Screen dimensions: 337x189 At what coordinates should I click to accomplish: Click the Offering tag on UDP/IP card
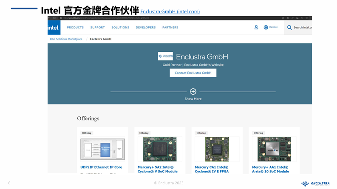[x=87, y=133]
